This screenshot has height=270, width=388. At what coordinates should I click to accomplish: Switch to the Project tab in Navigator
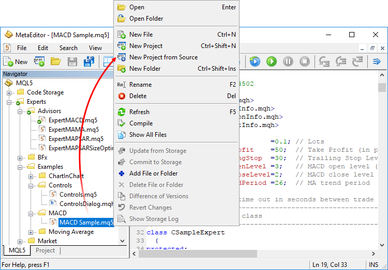45,250
